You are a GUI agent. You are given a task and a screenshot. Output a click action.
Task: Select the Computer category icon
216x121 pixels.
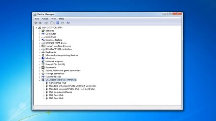tap(43, 34)
